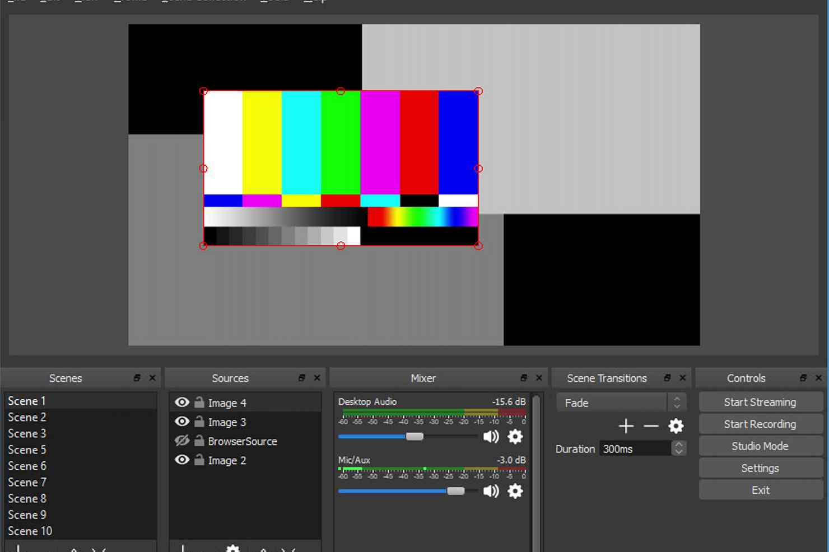
Task: Switch to Scene 7
Action: pos(81,482)
